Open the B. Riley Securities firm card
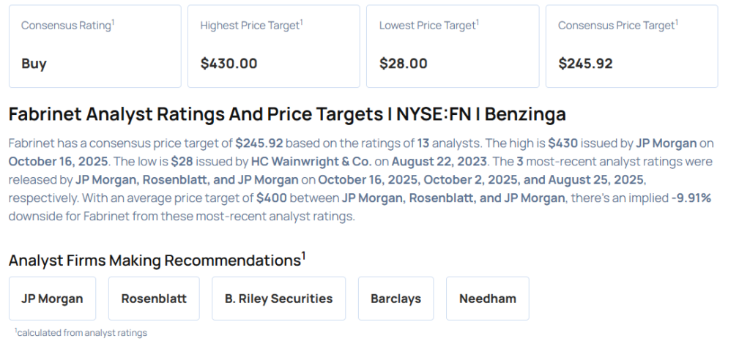The height and width of the screenshot is (363, 750). [278, 299]
